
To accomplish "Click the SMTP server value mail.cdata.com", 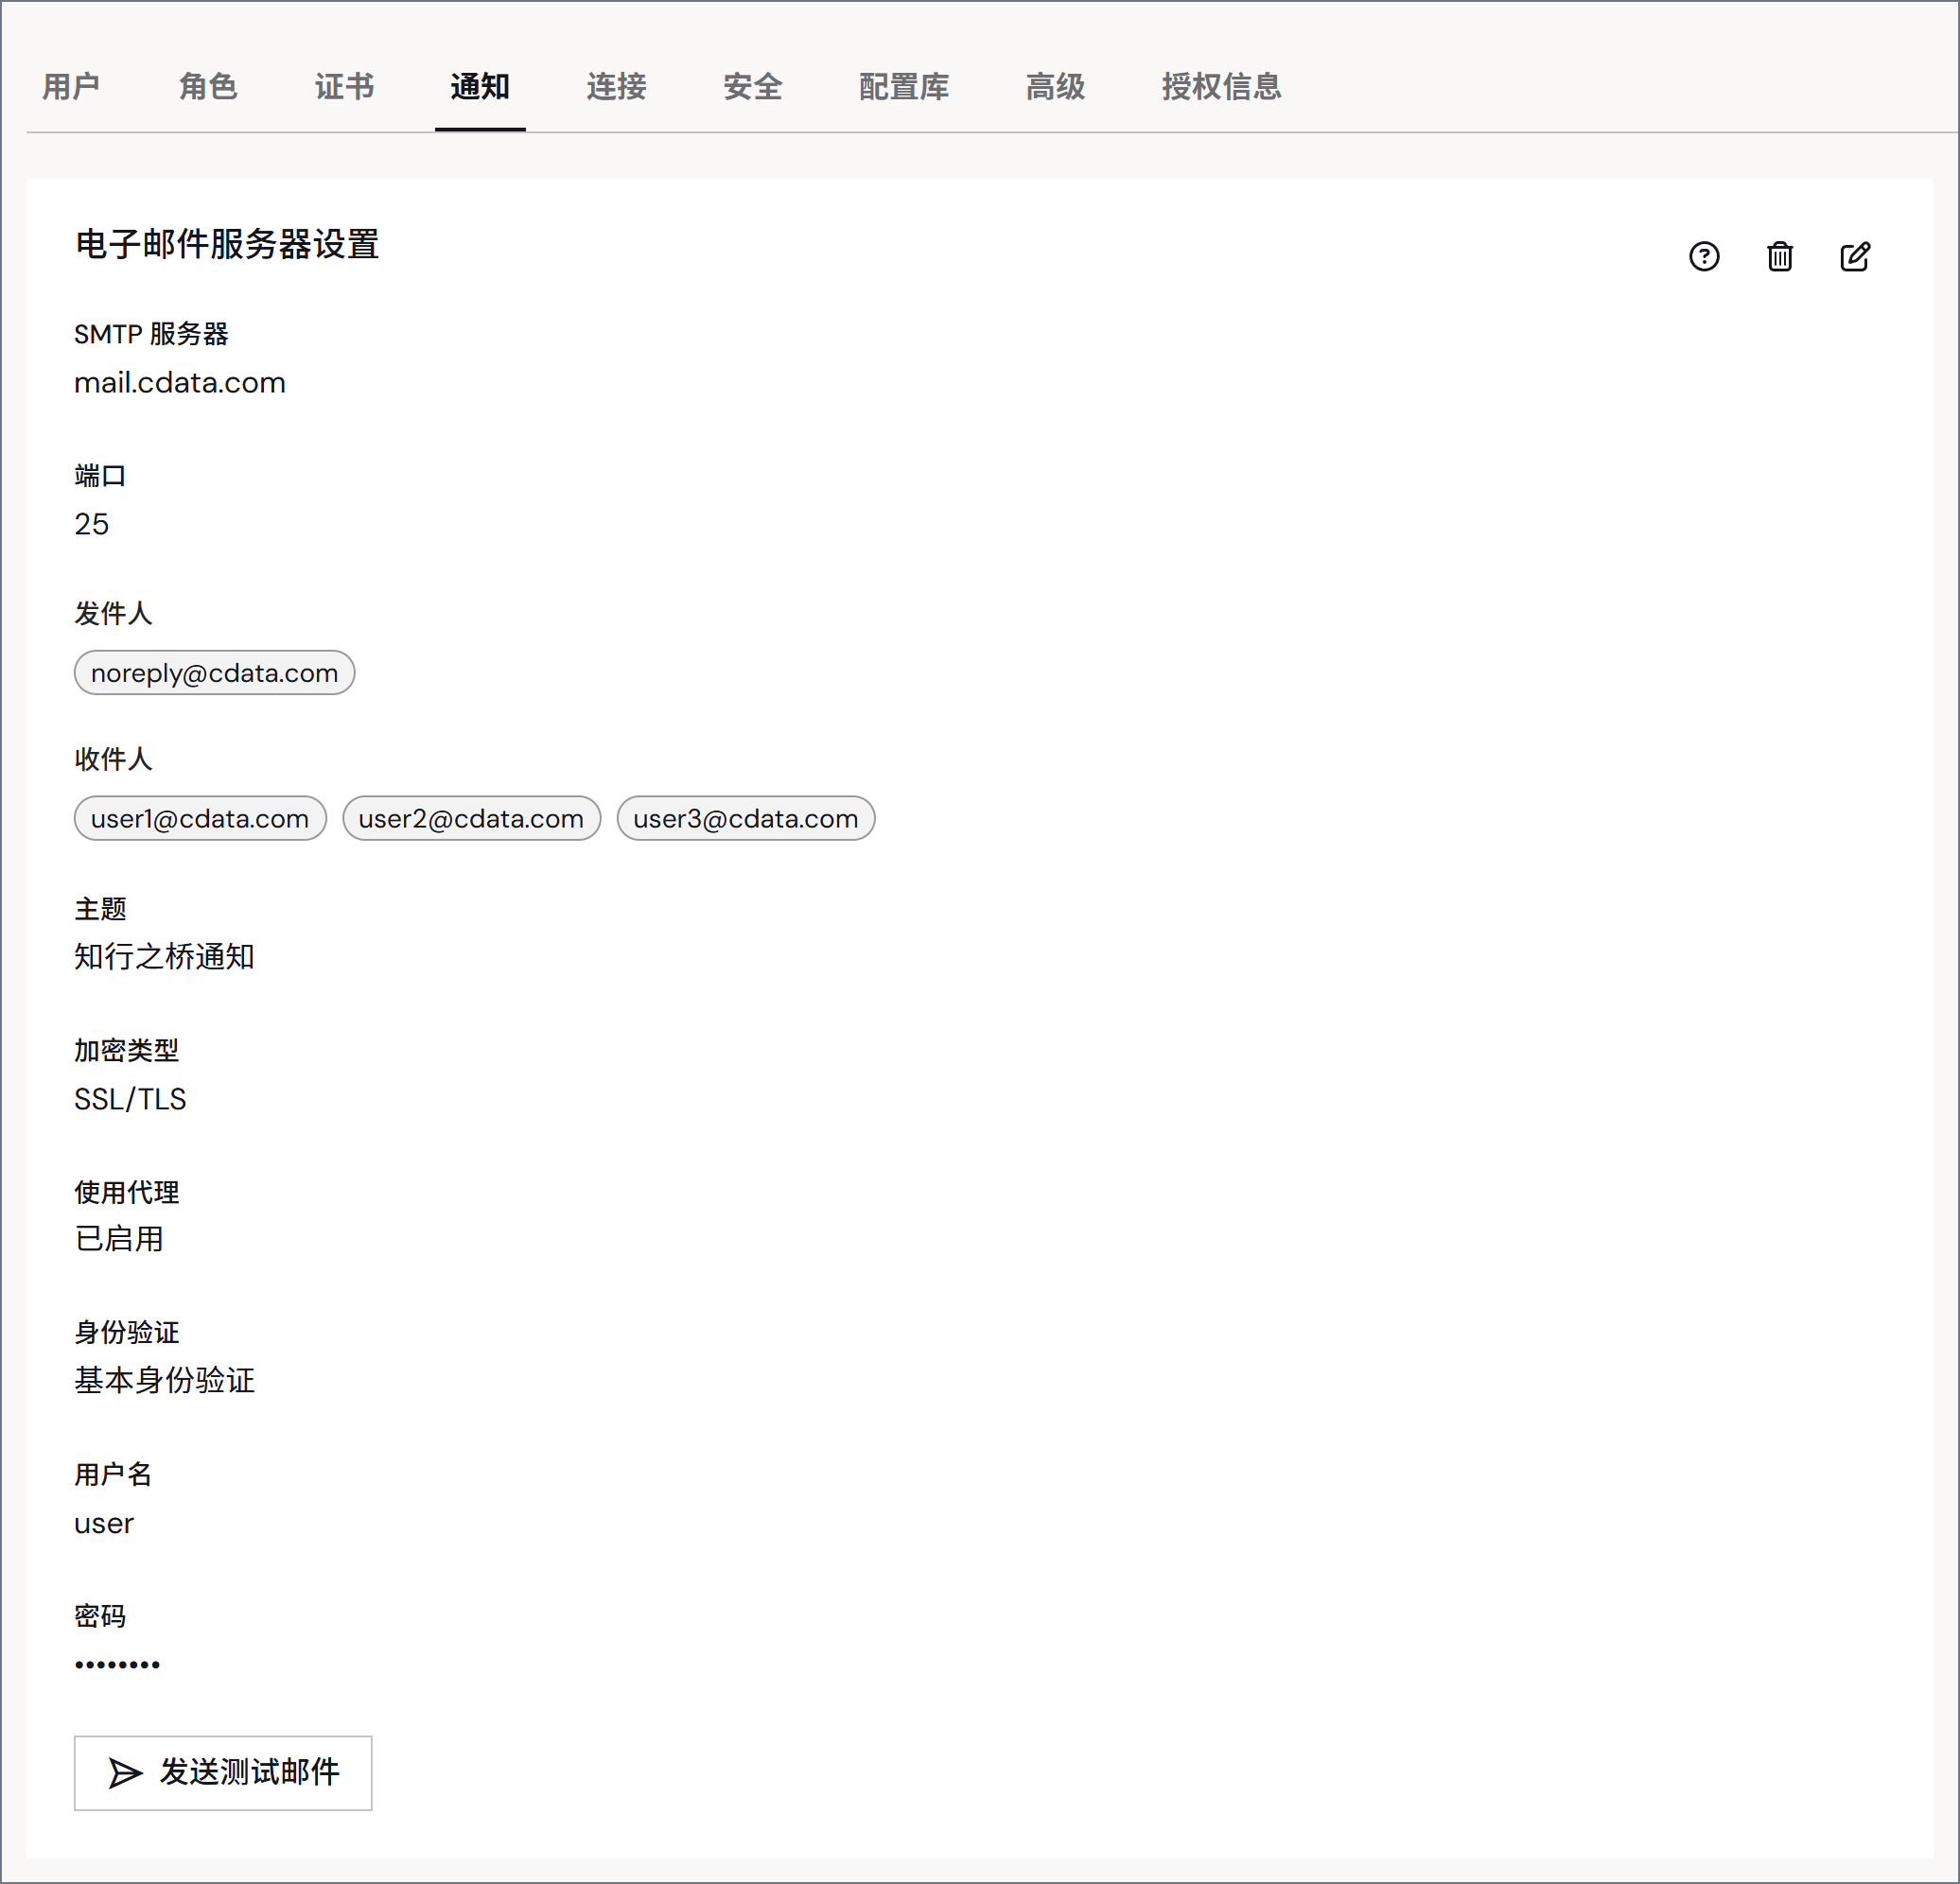I will [180, 383].
